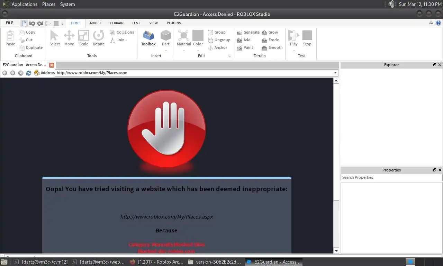Expand the quick access toolbar customize arrow
The width and height of the screenshot is (443, 266).
pyautogui.click(x=63, y=24)
